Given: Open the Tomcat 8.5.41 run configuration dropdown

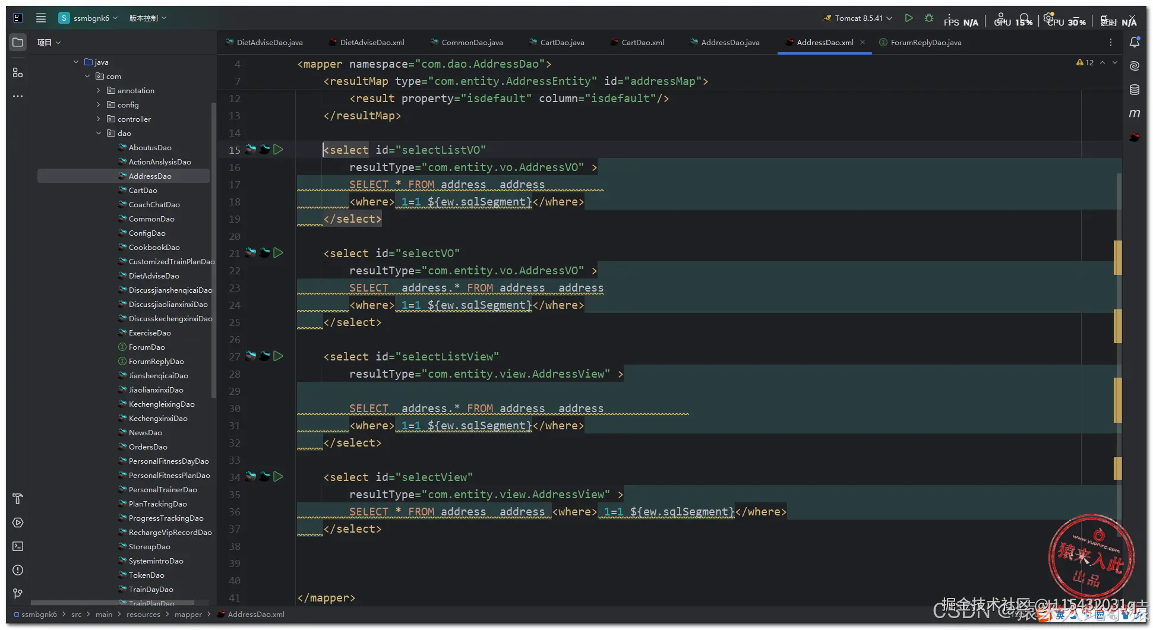Looking at the screenshot, I should [857, 18].
